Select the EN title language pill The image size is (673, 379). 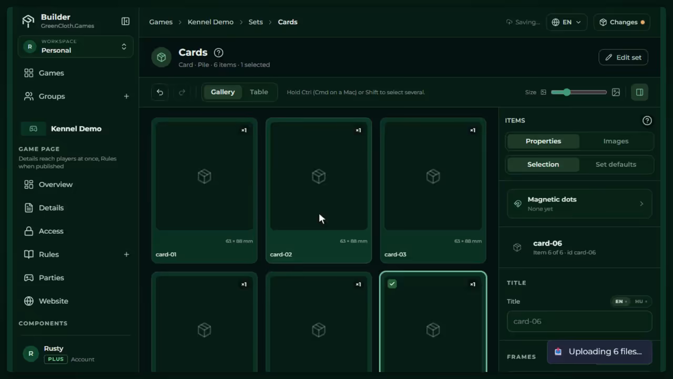[x=620, y=302]
